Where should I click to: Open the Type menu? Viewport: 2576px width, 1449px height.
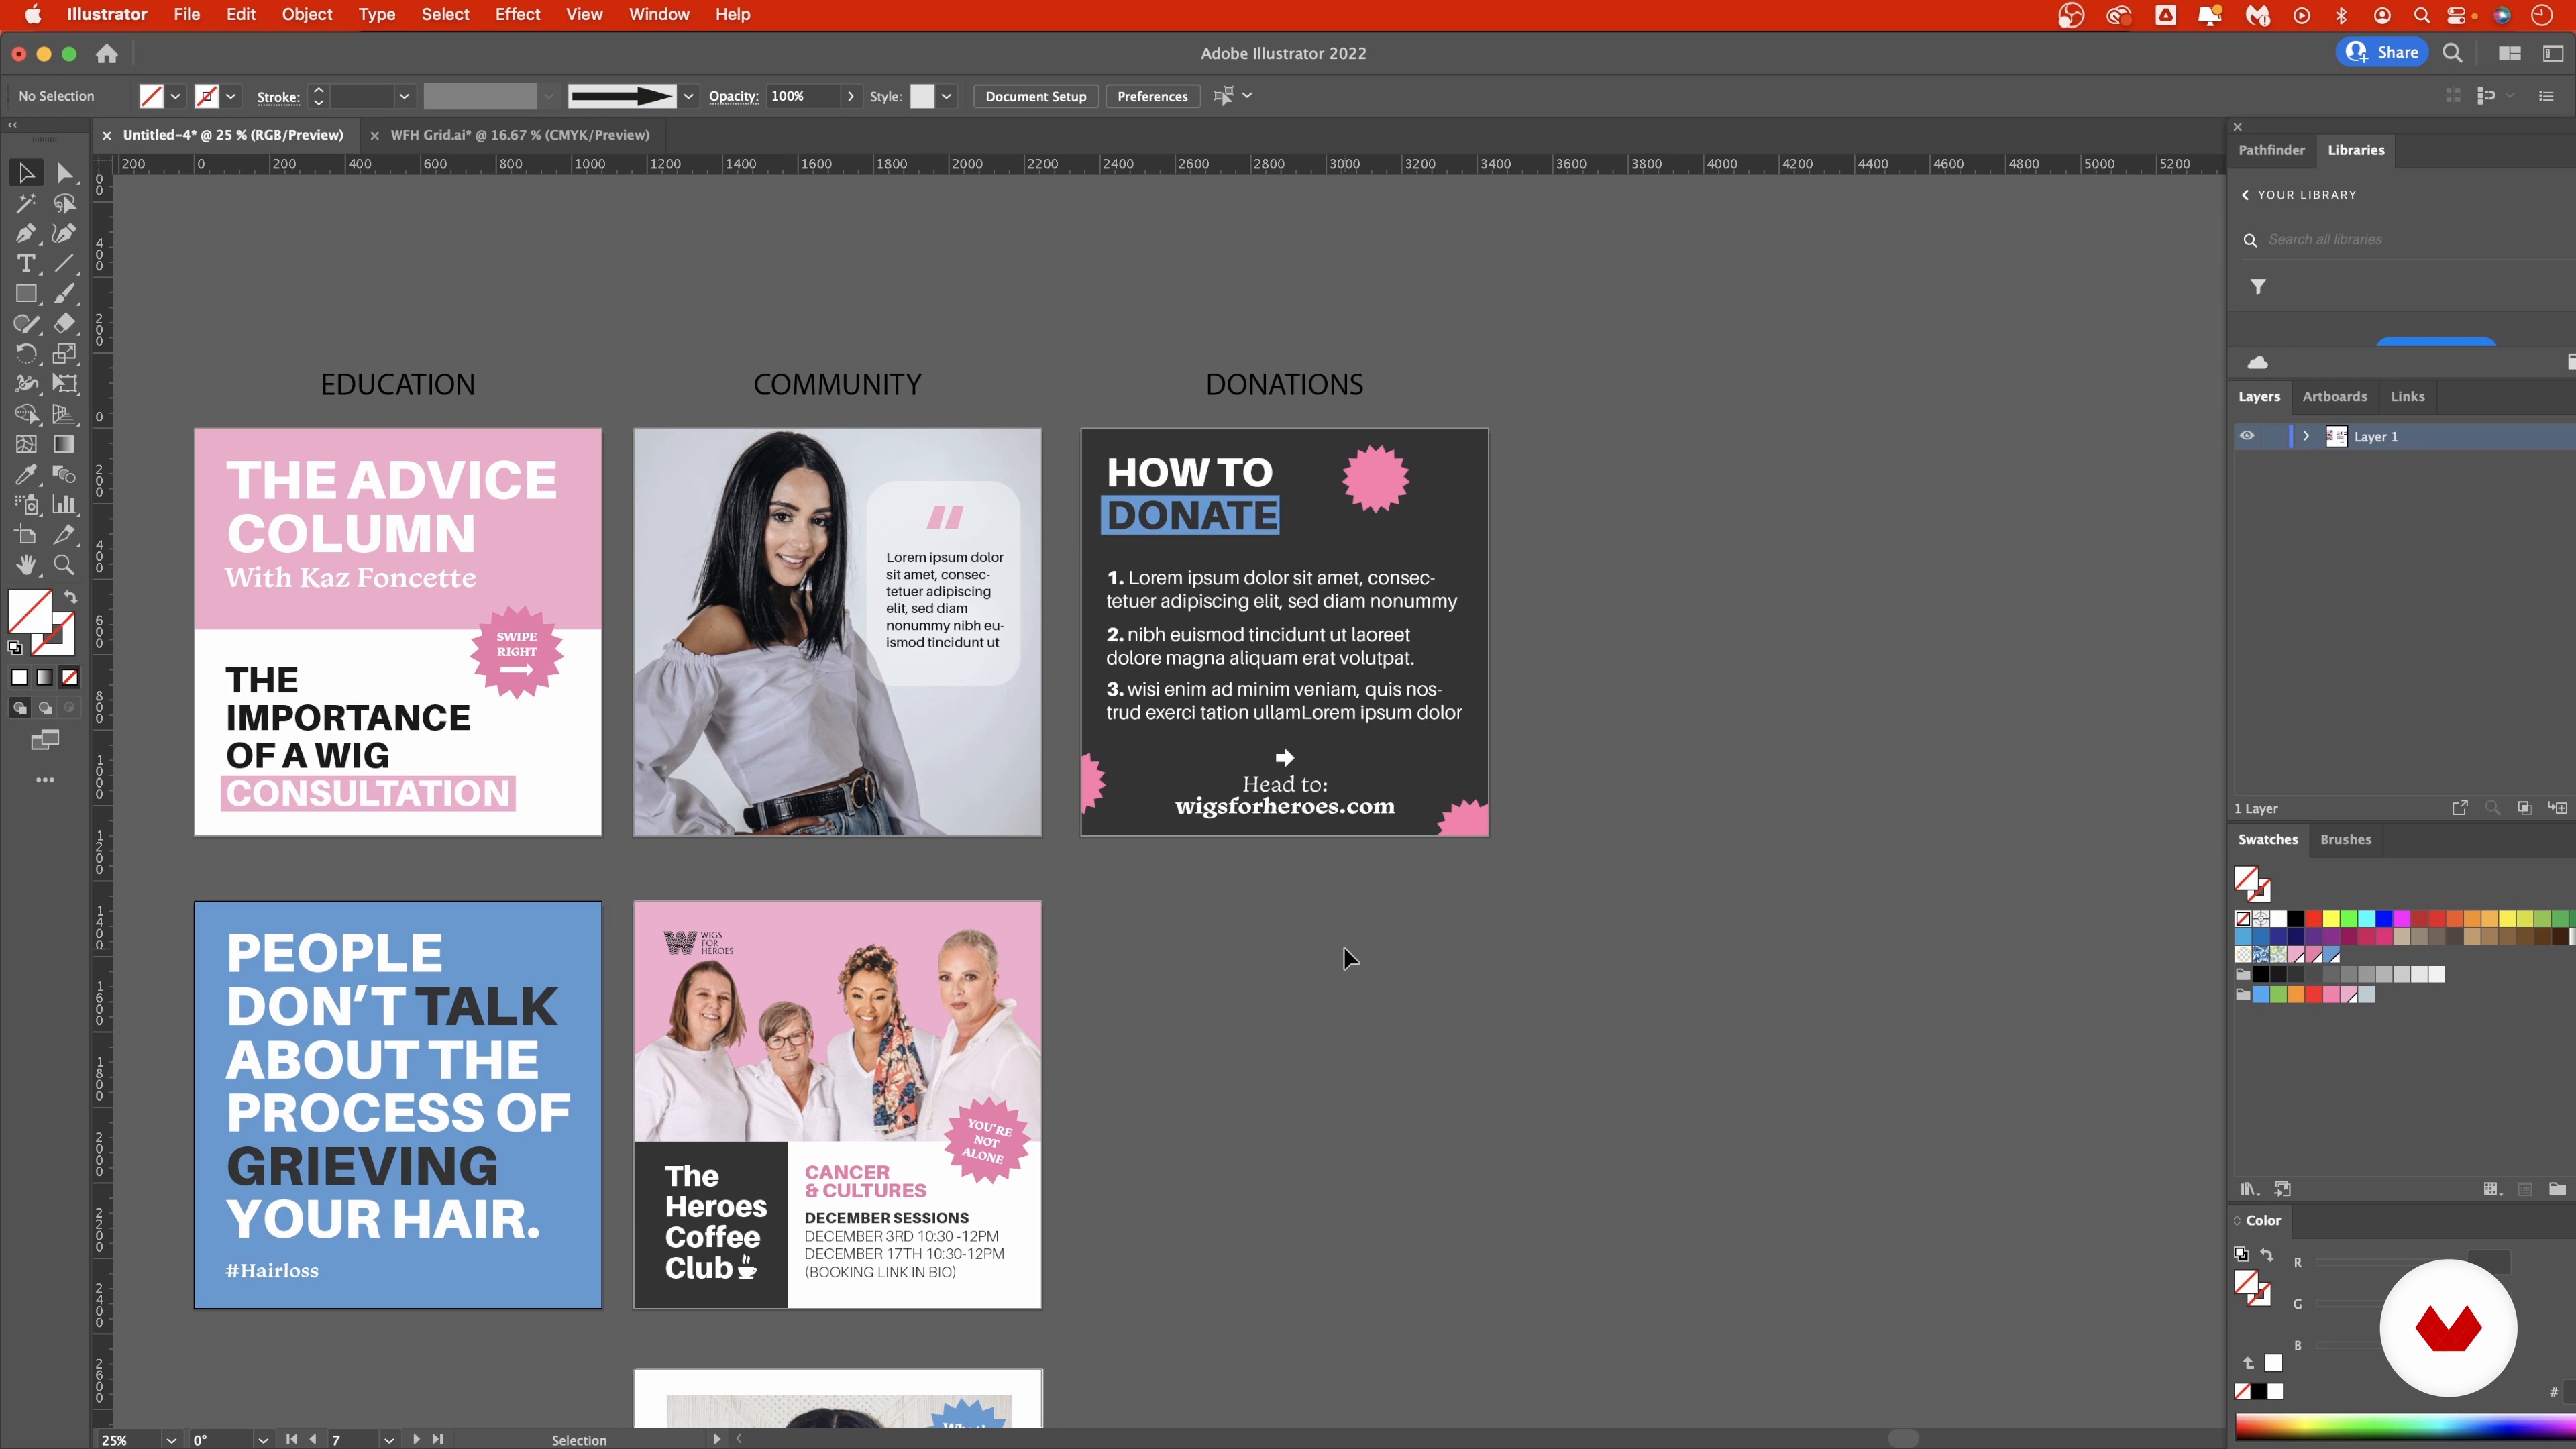(x=377, y=15)
